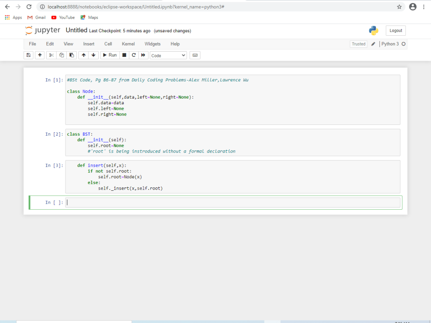Open the Cell menu
Image resolution: width=431 pixels, height=323 pixels.
108,44
